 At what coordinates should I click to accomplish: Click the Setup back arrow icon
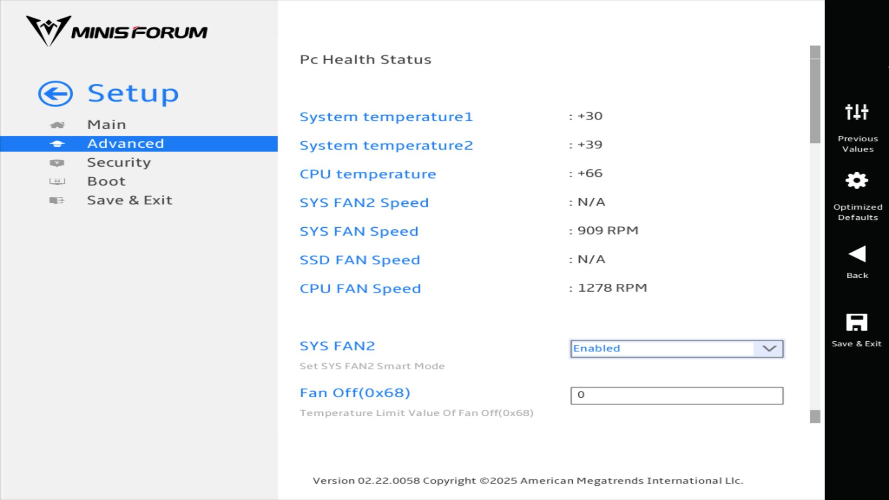point(56,94)
